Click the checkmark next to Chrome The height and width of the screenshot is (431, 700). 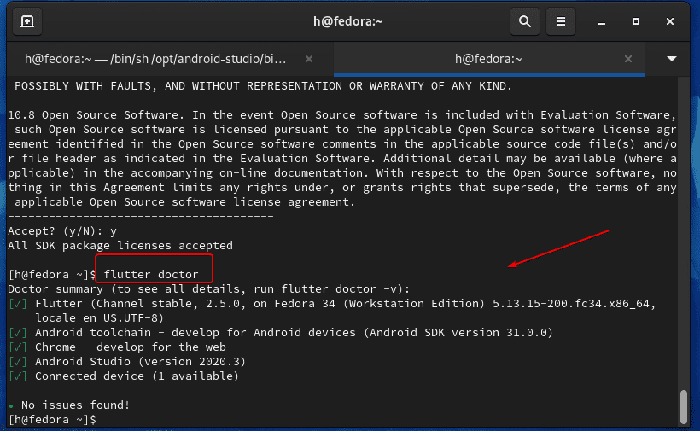pyautogui.click(x=16, y=347)
